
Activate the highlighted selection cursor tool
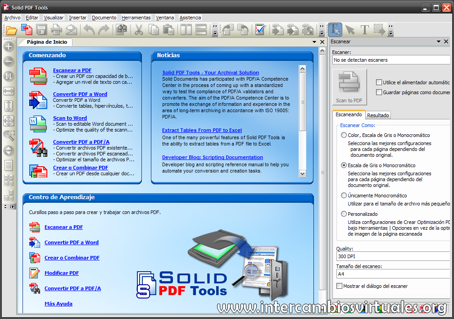tap(335, 30)
